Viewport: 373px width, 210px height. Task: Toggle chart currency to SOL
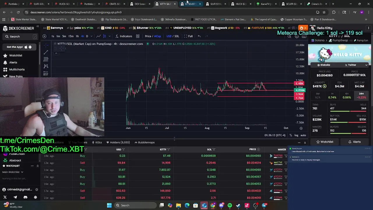click(x=177, y=36)
